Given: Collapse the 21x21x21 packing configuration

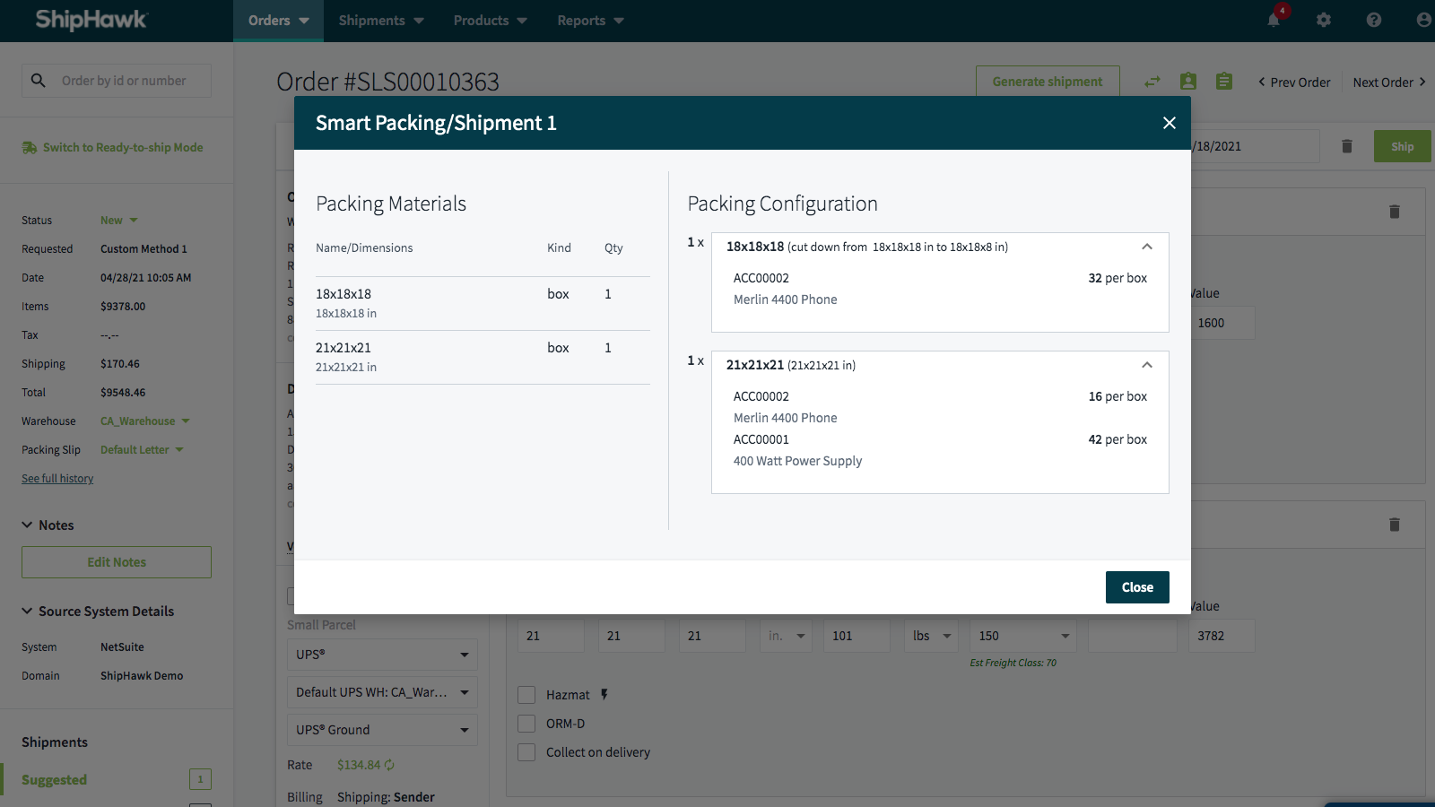Looking at the screenshot, I should [1147, 365].
